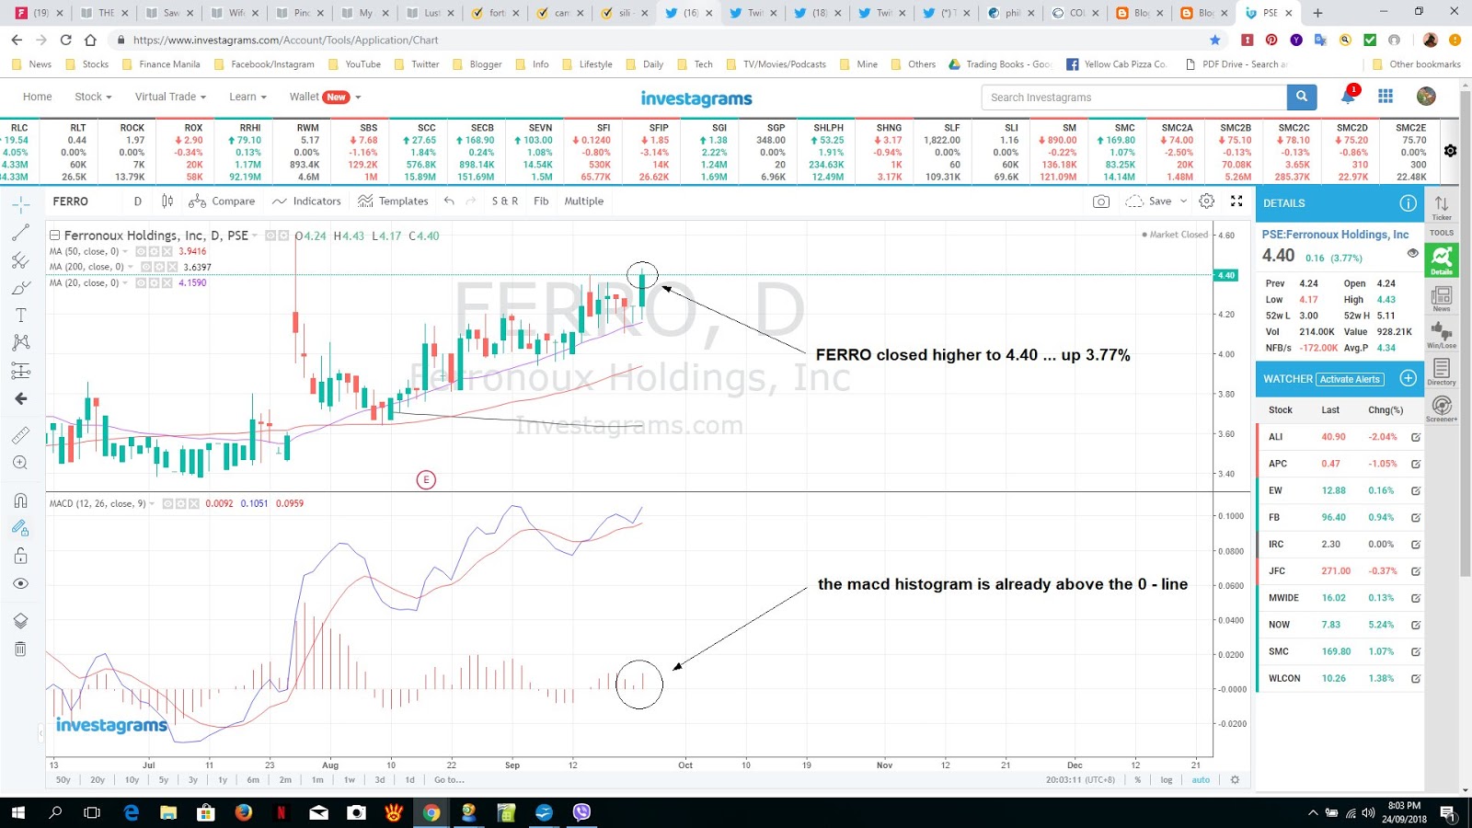
Task: Pick the brush drawing tool
Action: (20, 288)
